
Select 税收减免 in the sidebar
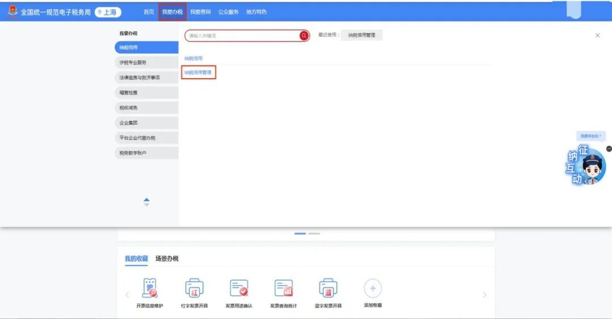[146, 108]
